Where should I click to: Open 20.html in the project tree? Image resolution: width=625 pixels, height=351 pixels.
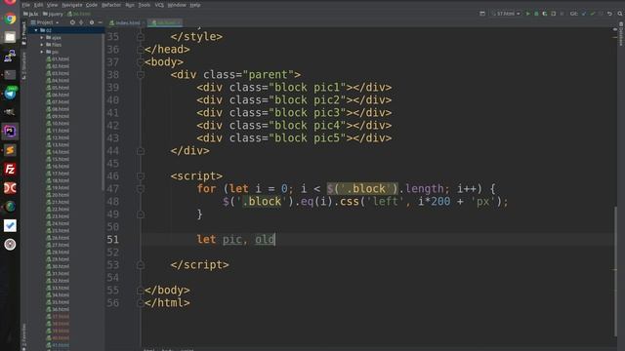coord(58,195)
